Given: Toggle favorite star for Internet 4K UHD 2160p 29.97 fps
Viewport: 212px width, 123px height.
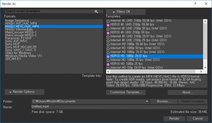Looking at the screenshot, I should (108, 37).
